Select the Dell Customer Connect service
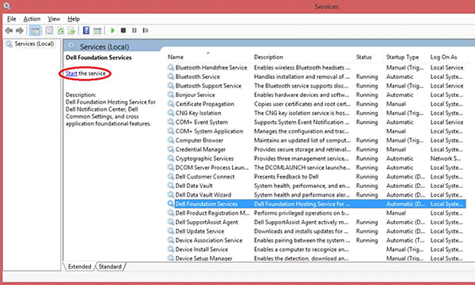 [316, 177]
